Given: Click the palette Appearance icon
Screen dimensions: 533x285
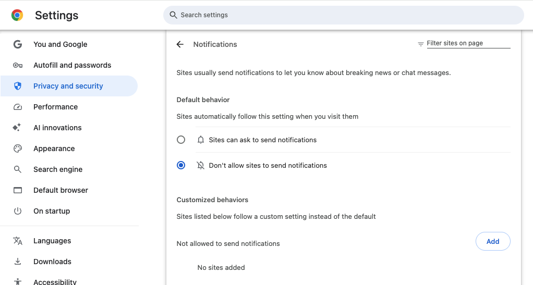Looking at the screenshot, I should point(18,148).
